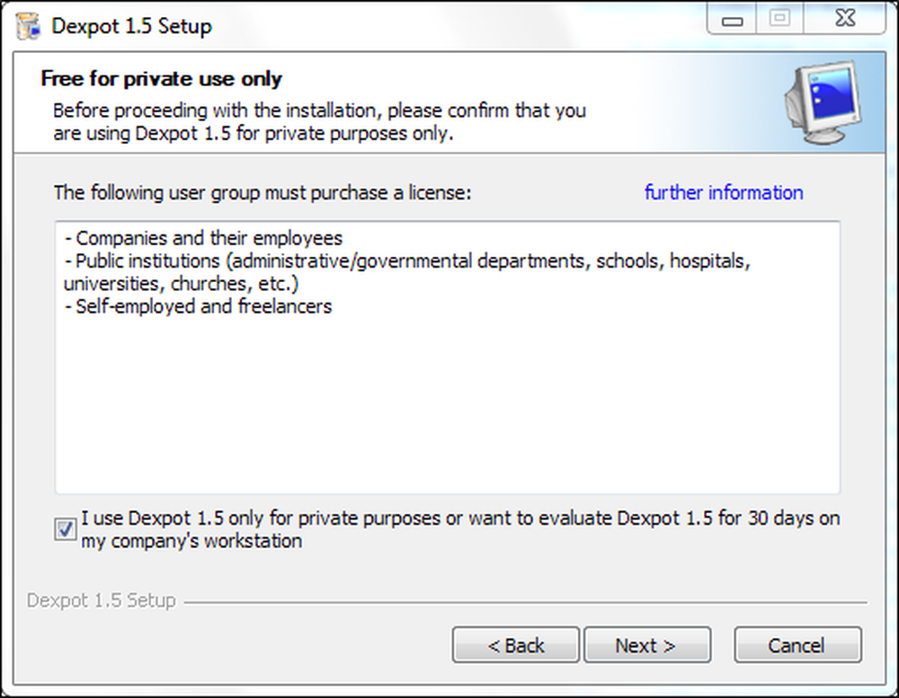The width and height of the screenshot is (899, 698).
Task: Continue installation with the Next button
Action: pos(647,645)
